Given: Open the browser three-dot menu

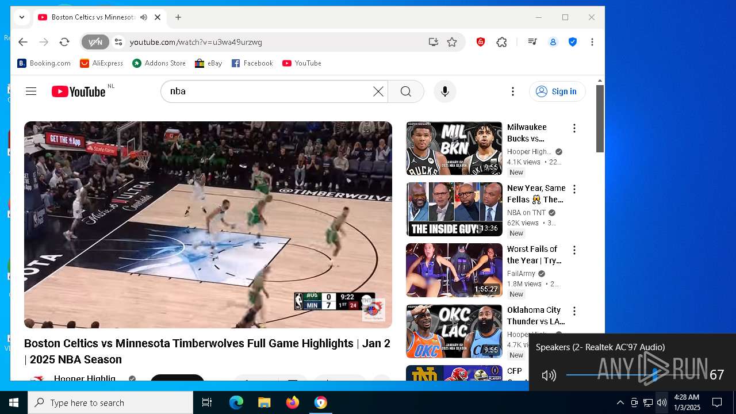Looking at the screenshot, I should 592,42.
